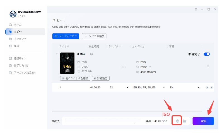Click the オーディオ column header
This screenshot has width=222, height=133.
(139, 46)
